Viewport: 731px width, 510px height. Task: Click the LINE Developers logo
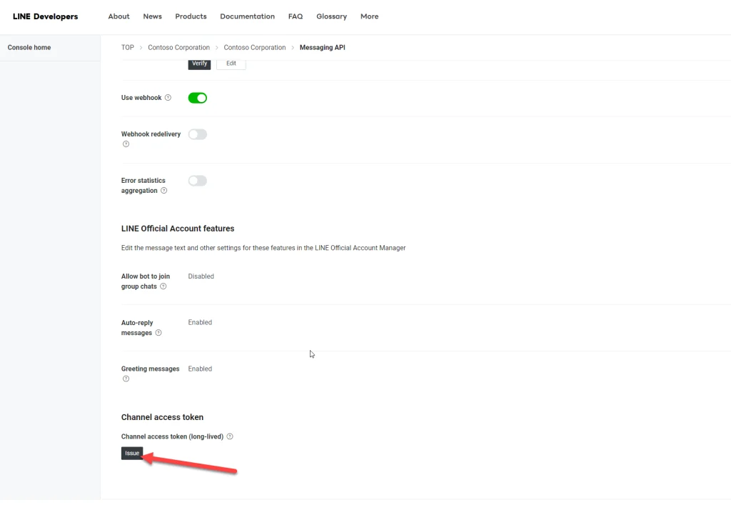(45, 16)
